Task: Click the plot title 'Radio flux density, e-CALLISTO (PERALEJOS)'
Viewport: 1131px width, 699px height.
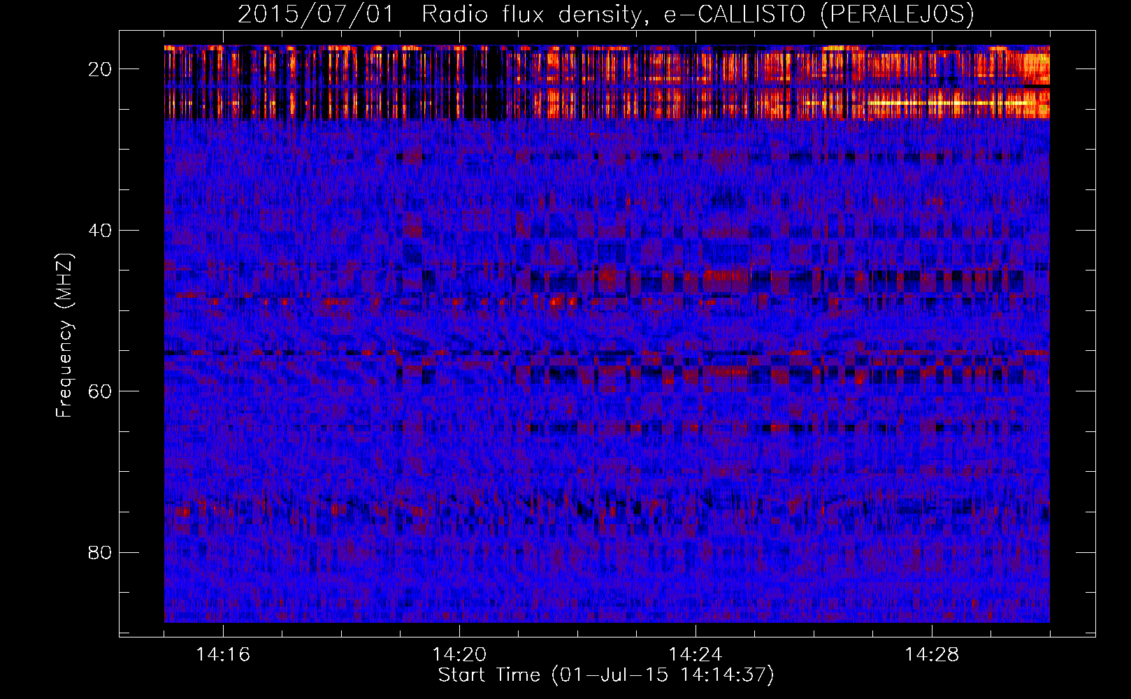Action: click(x=698, y=14)
